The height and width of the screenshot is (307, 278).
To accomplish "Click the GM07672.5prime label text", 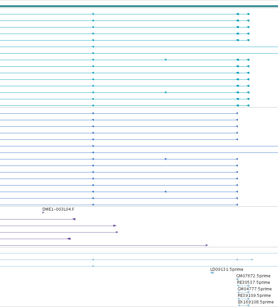I will pos(253,276).
